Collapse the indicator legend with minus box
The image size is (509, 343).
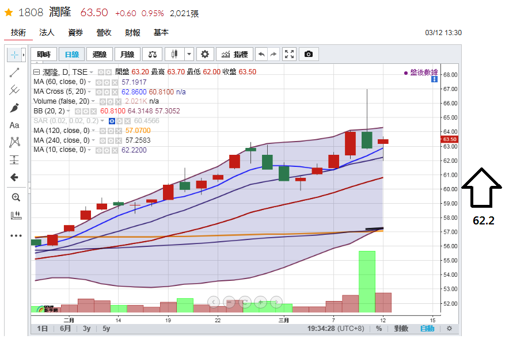pos(37,72)
